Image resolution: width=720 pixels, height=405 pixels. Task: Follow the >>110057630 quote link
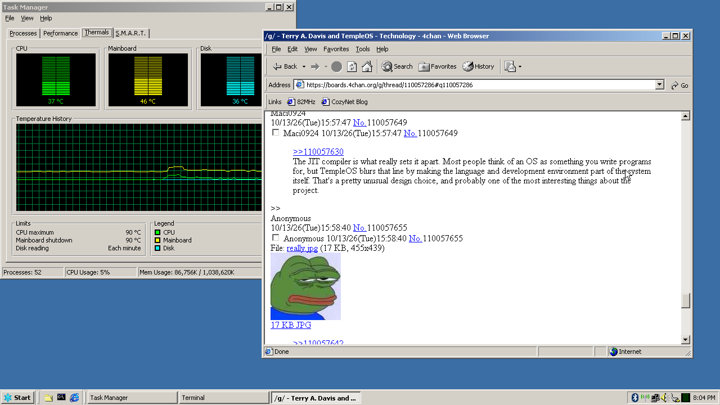(318, 152)
